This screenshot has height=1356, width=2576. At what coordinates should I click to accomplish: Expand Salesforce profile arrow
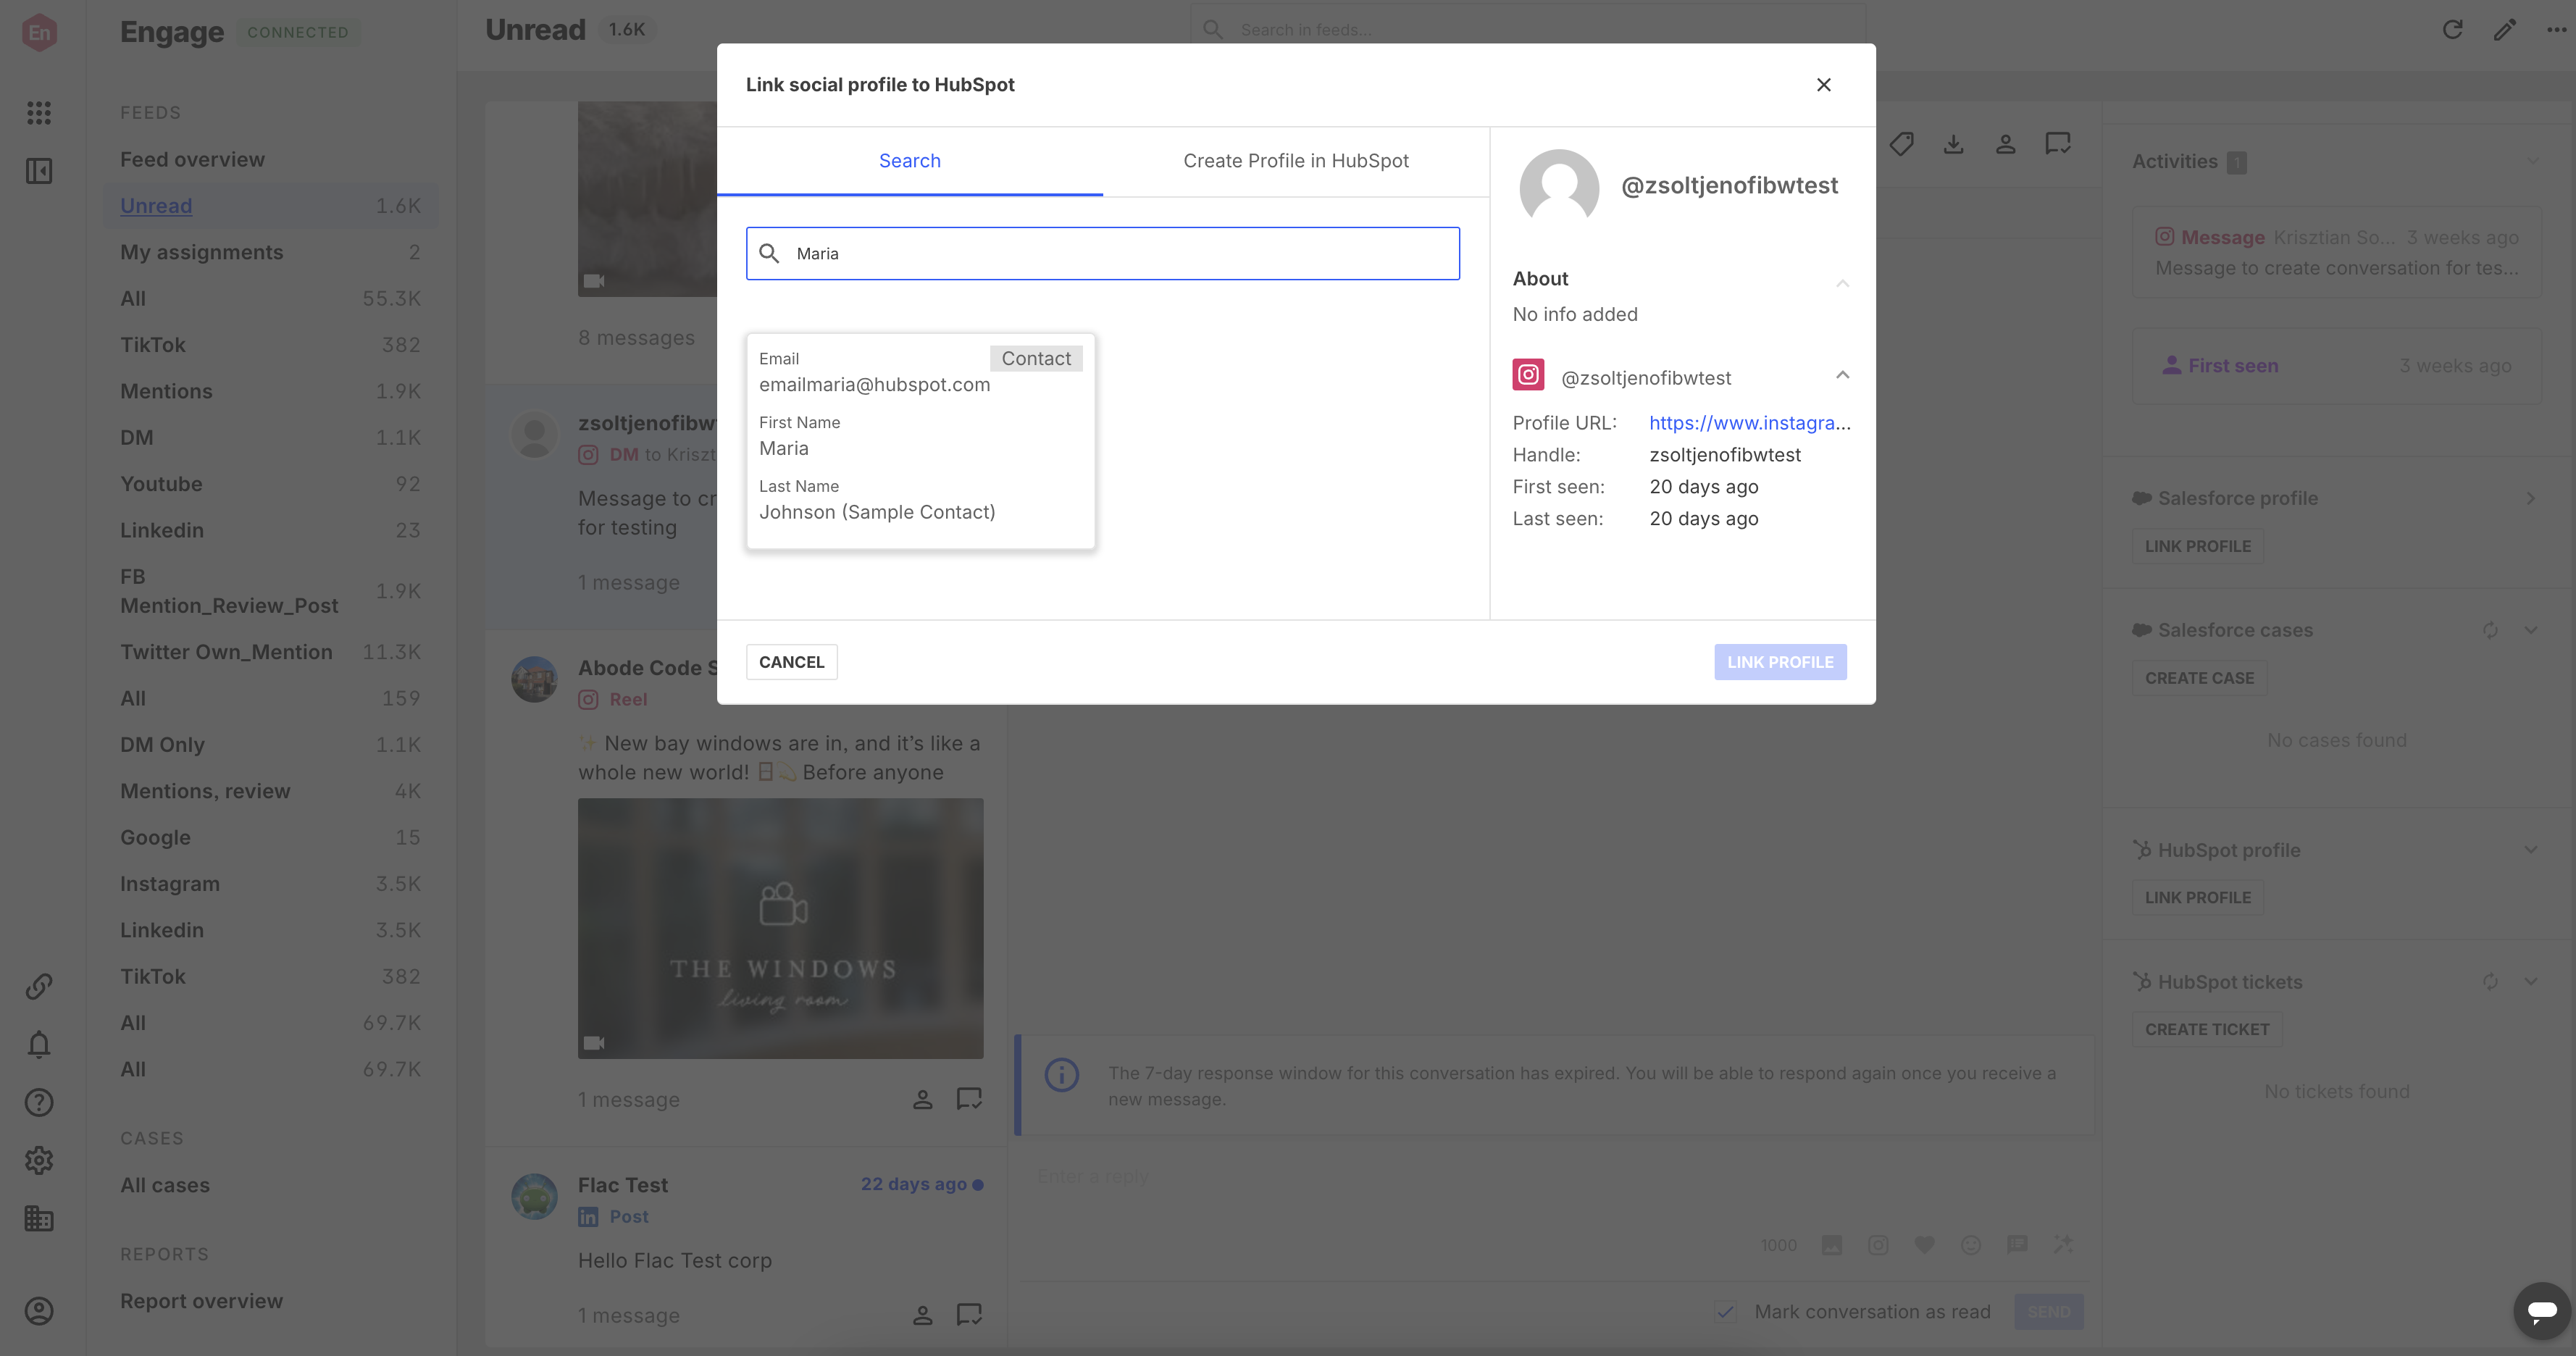pos(2530,498)
